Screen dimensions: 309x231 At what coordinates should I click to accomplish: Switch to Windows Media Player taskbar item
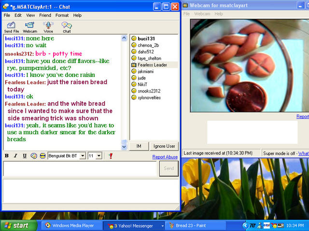(71, 226)
